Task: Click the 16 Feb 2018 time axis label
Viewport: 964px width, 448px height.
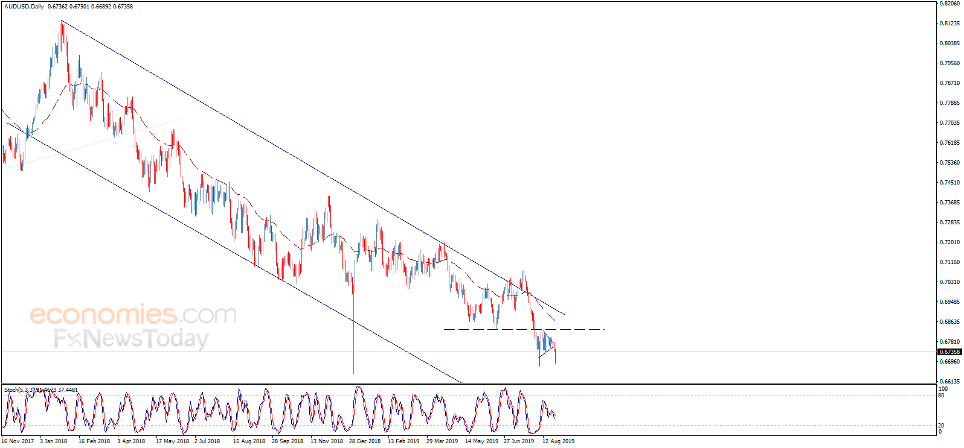Action: point(94,441)
